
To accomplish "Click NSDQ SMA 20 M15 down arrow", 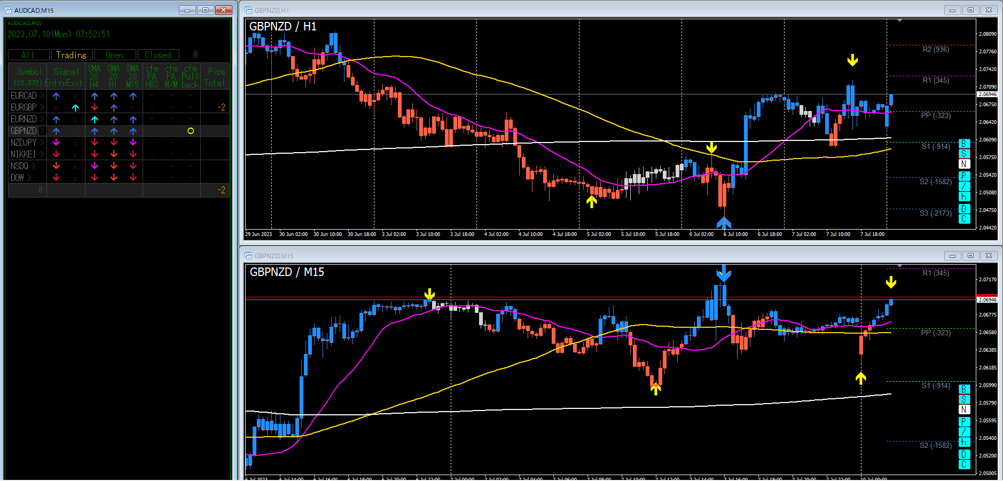I will tap(133, 166).
